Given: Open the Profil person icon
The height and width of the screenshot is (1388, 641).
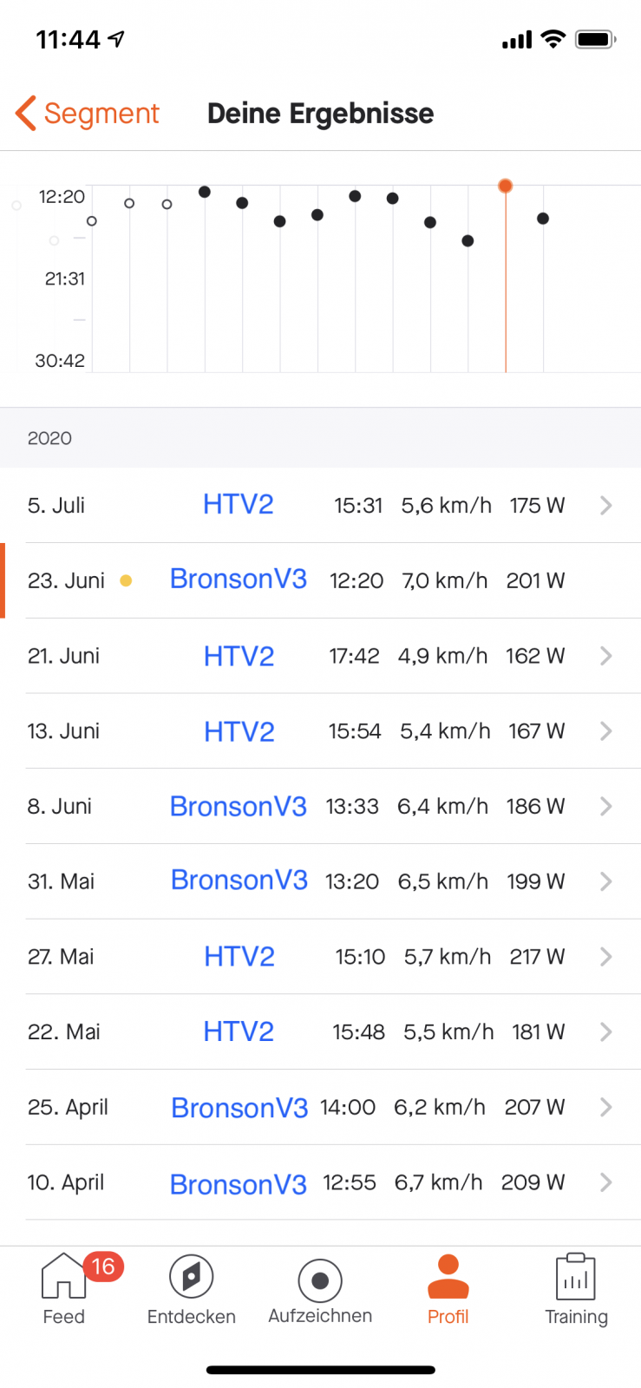Looking at the screenshot, I should click(448, 1276).
